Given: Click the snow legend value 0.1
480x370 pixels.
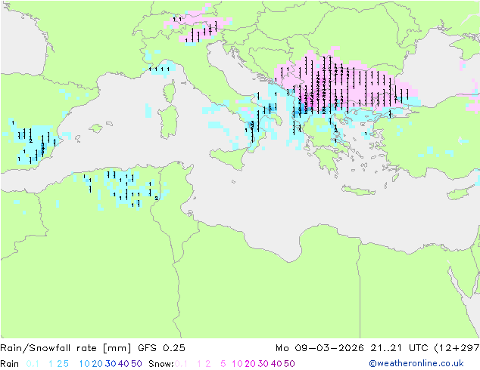Looking at the screenshot, I should [181, 364].
